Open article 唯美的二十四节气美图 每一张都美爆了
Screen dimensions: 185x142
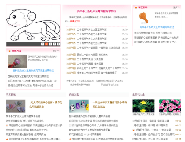pyautogui.click(x=97, y=73)
